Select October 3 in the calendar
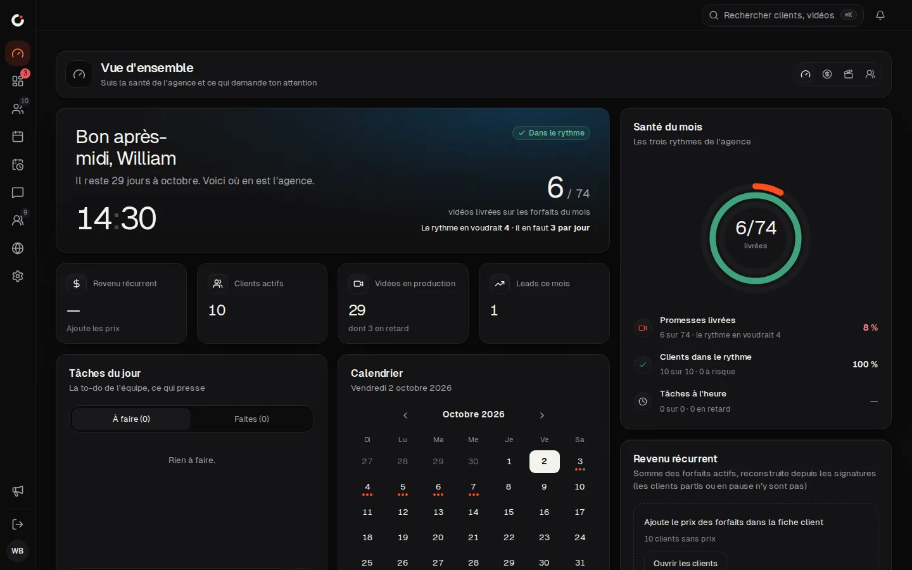The image size is (912, 570). (579, 462)
